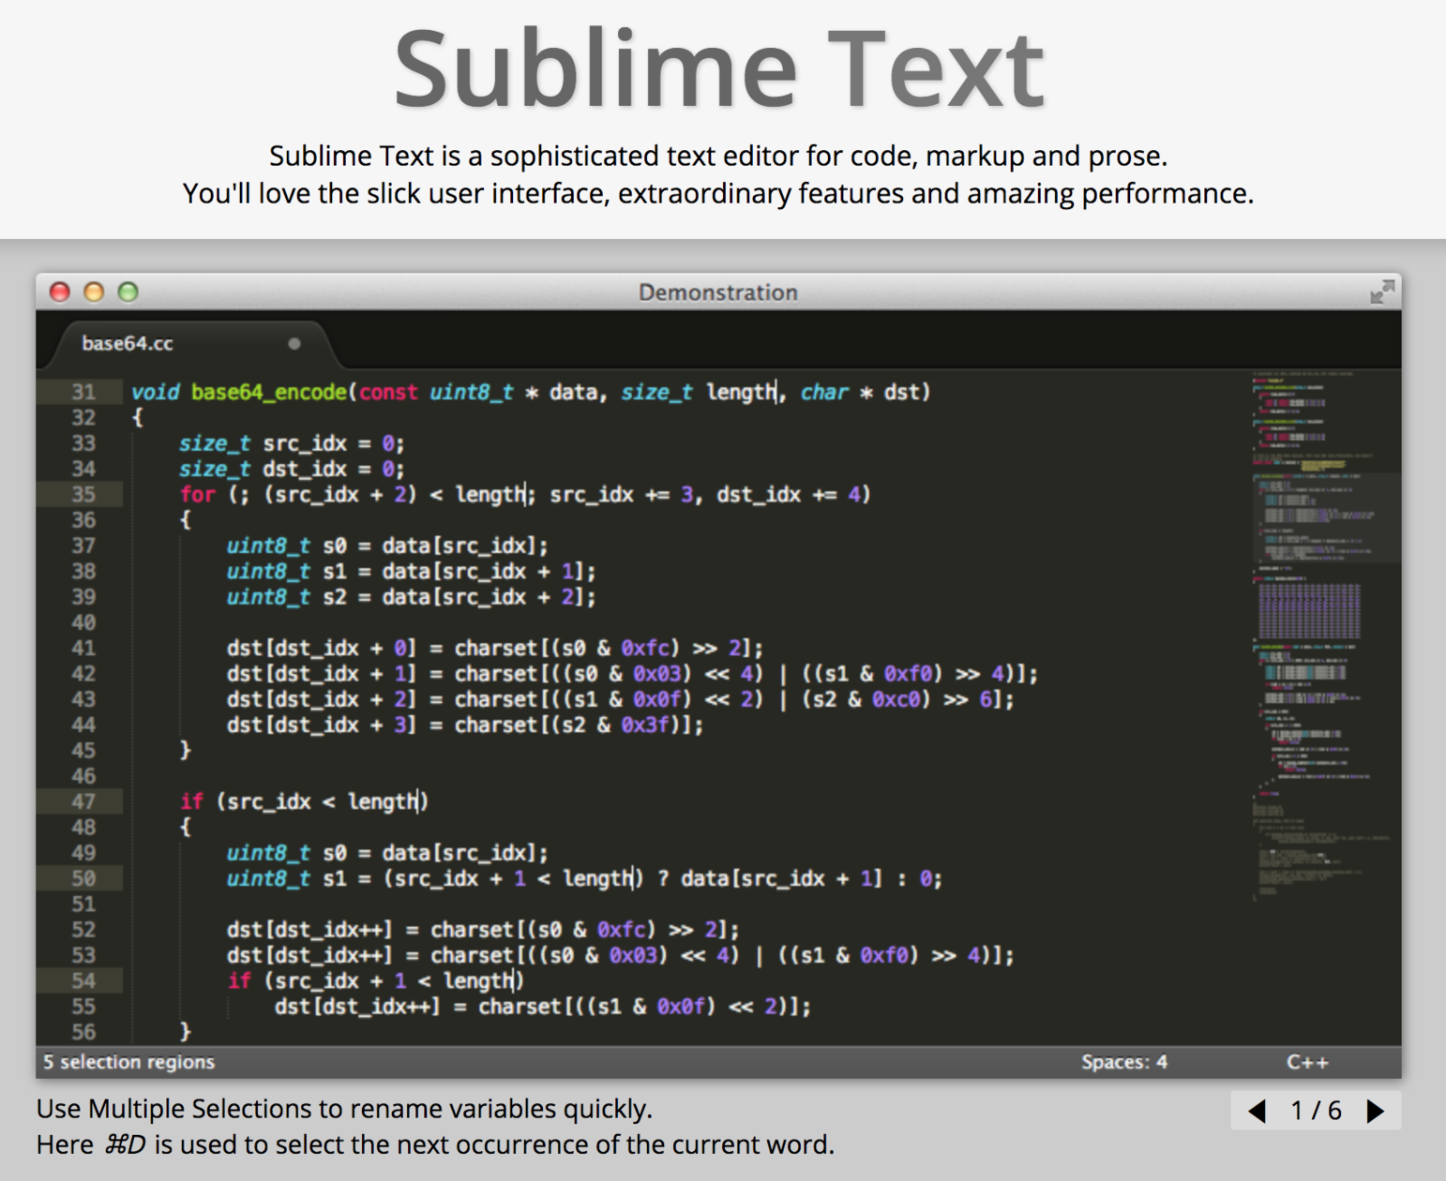Click the minimap code overview
The width and height of the screenshot is (1446, 1181).
(x=1325, y=637)
